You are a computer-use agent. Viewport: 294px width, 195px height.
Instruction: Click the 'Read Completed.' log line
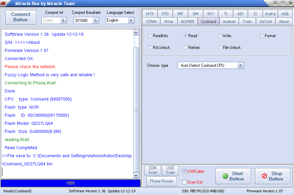tap(21, 148)
